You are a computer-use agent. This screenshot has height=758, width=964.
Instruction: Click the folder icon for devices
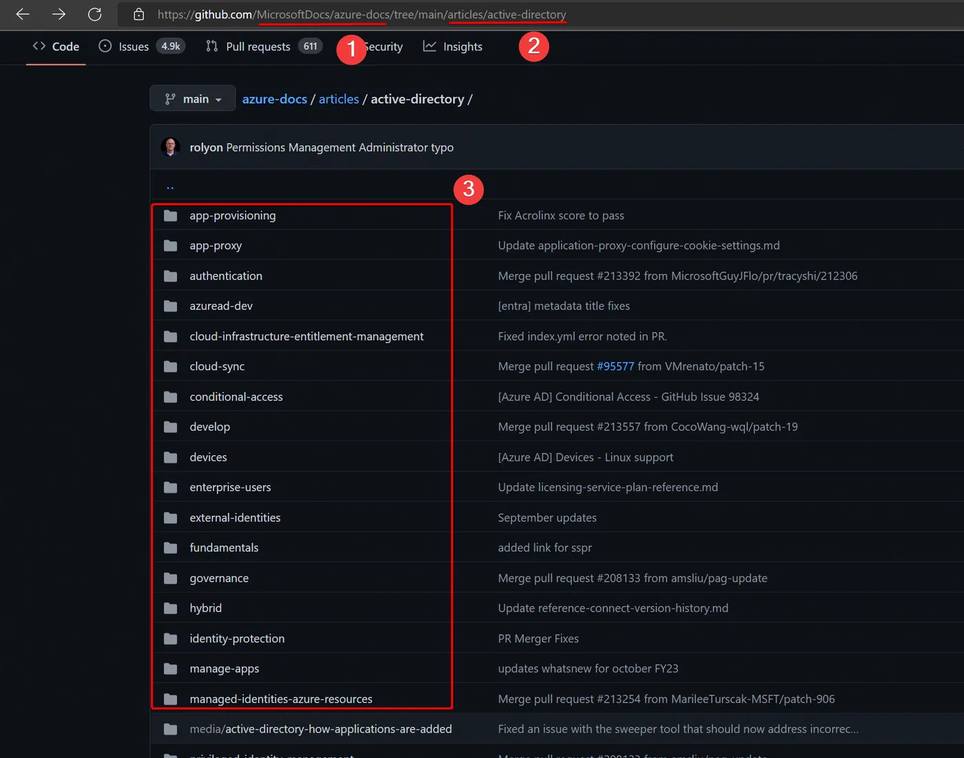[x=170, y=457]
